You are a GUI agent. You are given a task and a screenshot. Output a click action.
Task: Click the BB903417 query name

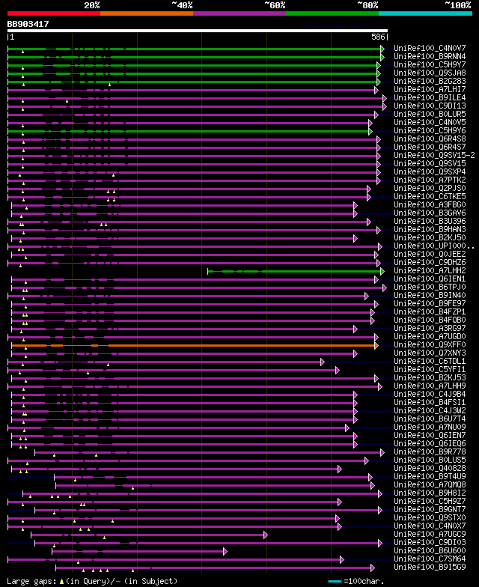(28, 24)
